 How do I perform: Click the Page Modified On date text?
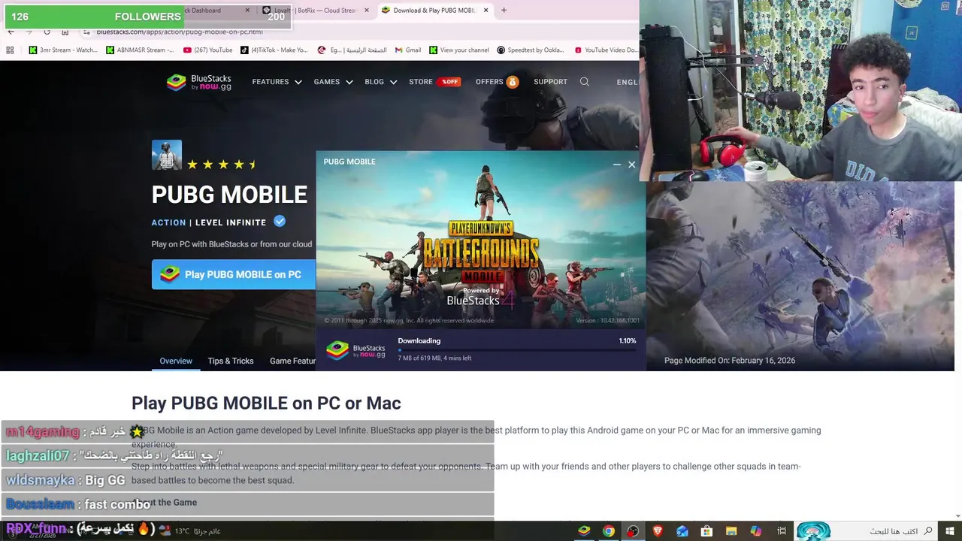click(730, 361)
